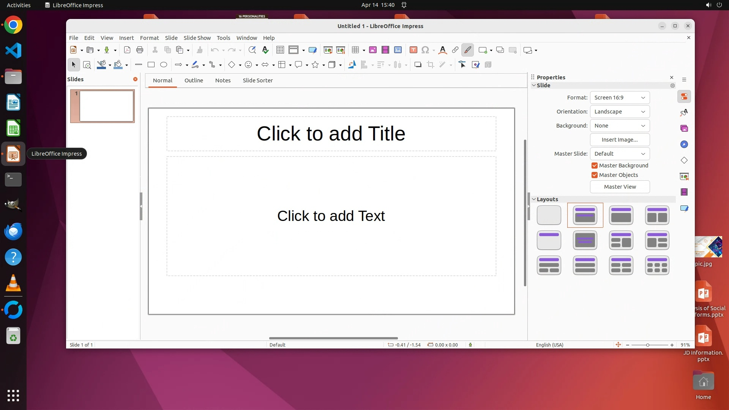Click the Display Grid toolbar icon

(x=280, y=50)
